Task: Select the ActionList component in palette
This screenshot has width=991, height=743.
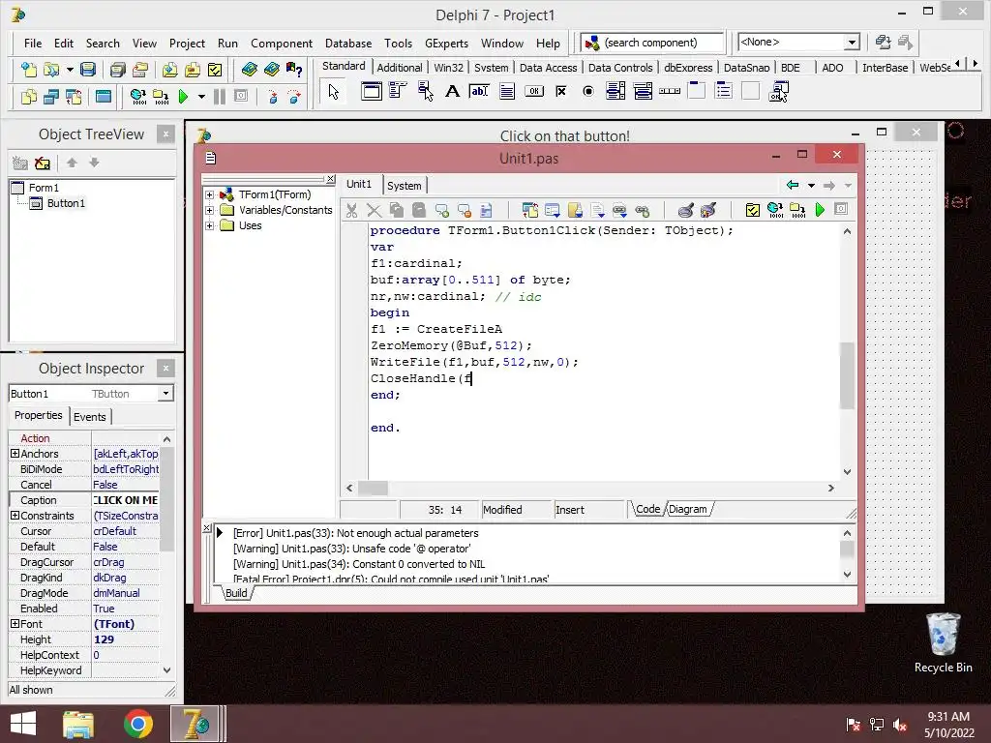Action: (779, 92)
